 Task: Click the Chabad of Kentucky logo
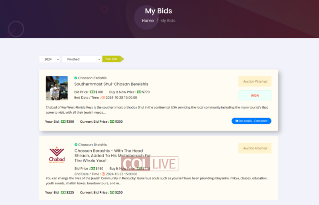[57, 155]
